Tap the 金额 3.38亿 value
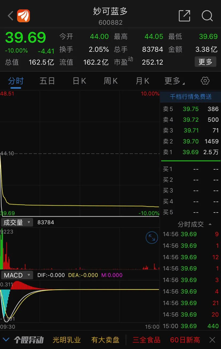The image size is (221, 349). click(x=206, y=49)
